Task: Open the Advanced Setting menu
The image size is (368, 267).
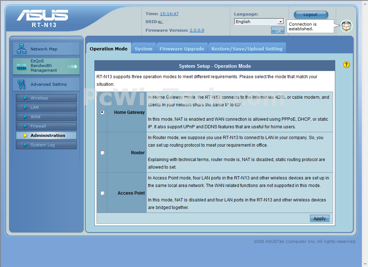Action: tap(46, 84)
